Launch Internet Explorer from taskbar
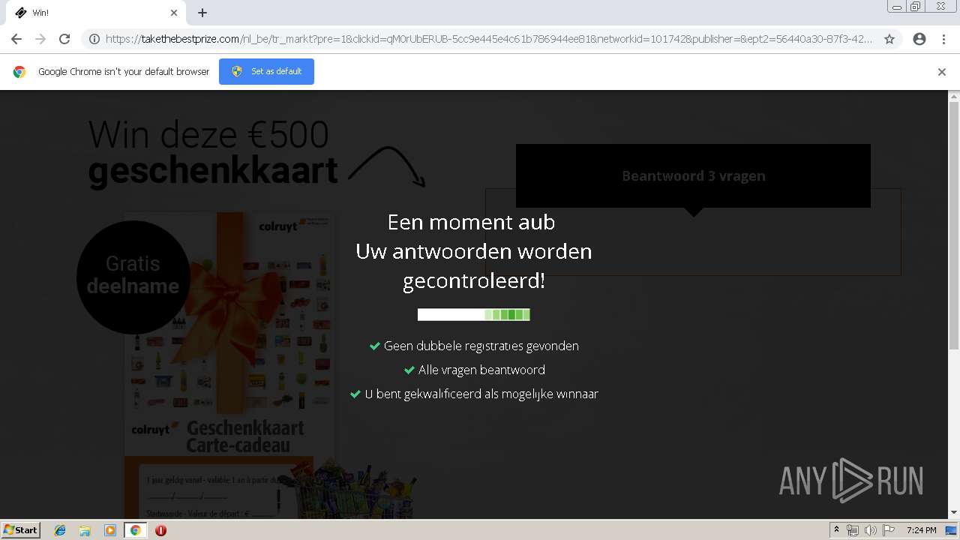The height and width of the screenshot is (540, 960). click(x=60, y=530)
